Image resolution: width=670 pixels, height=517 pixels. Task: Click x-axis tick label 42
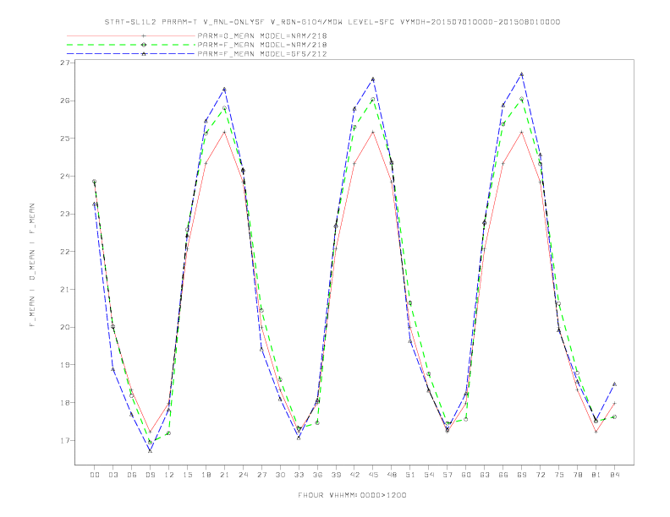354,475
